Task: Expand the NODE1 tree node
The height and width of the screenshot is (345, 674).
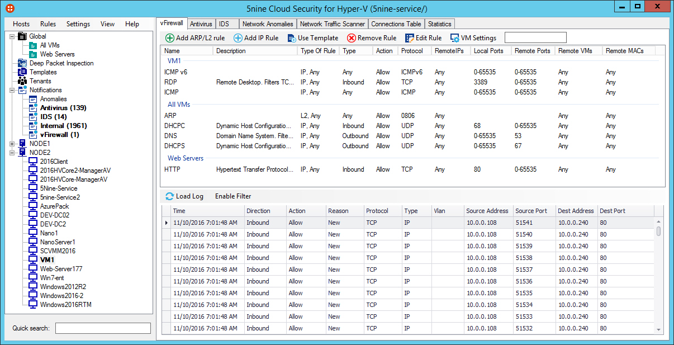Action: click(12, 144)
